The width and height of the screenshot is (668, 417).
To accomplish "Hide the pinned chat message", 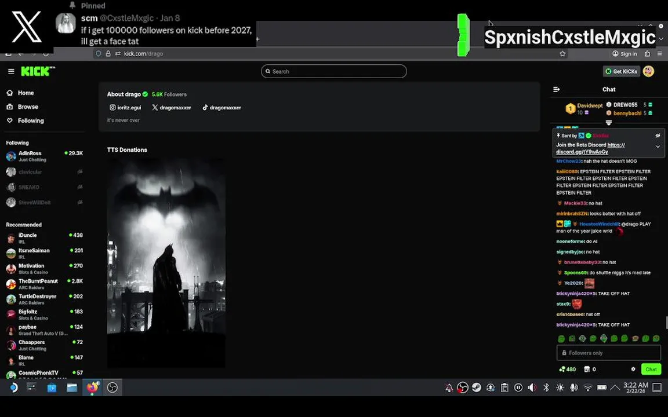I will (x=658, y=136).
